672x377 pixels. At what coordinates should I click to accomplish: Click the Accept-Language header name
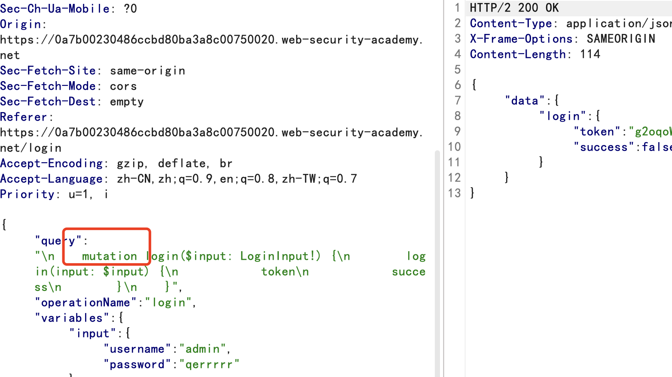(51, 179)
